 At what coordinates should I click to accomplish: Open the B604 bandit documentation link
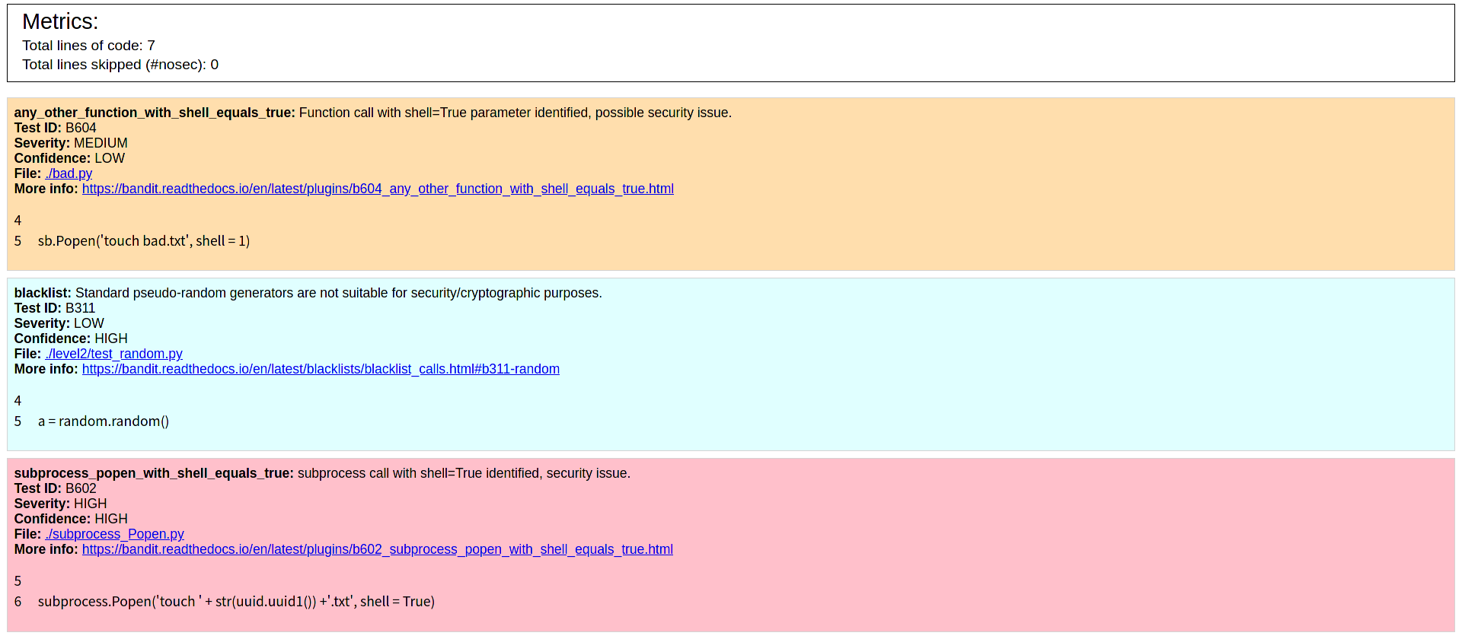378,189
